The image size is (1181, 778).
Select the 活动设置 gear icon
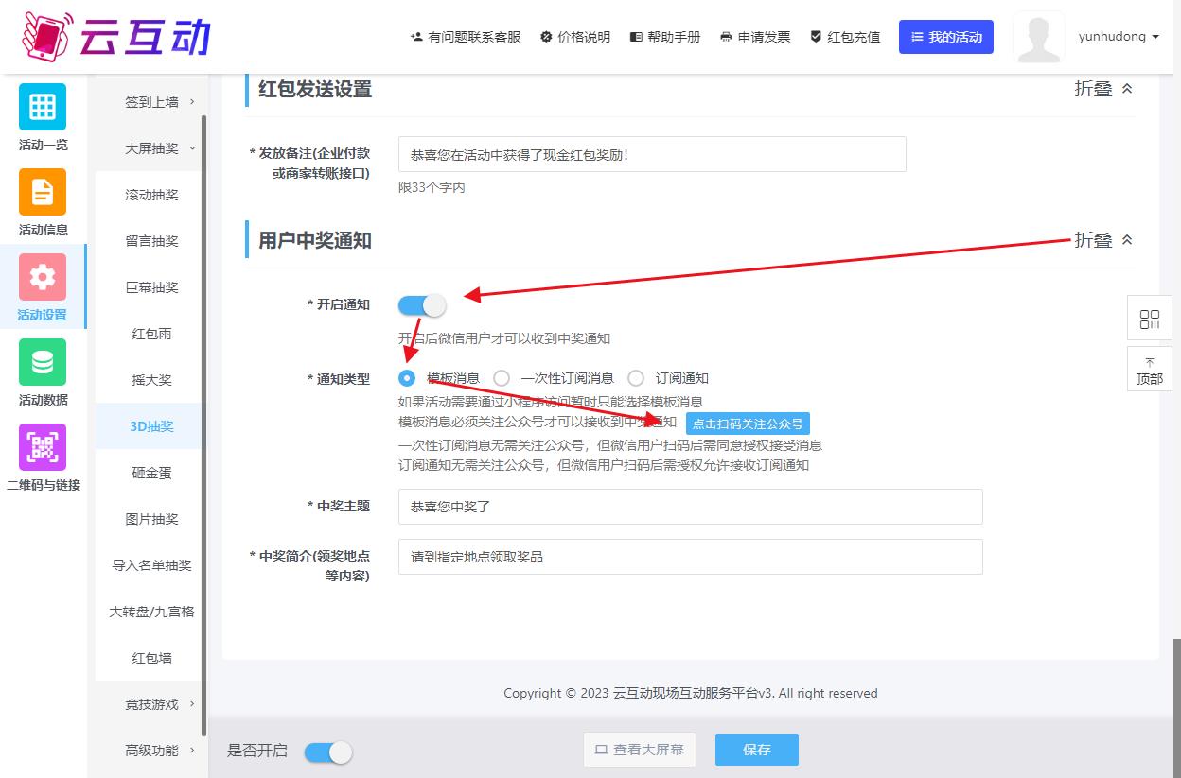pyautogui.click(x=43, y=277)
